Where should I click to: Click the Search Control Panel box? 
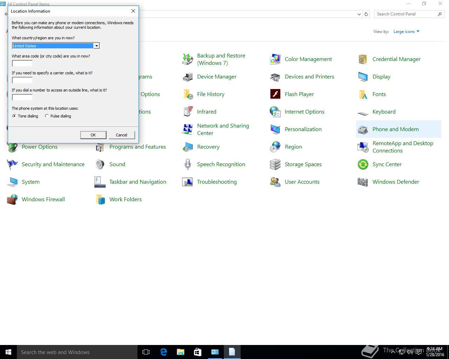[x=409, y=14]
